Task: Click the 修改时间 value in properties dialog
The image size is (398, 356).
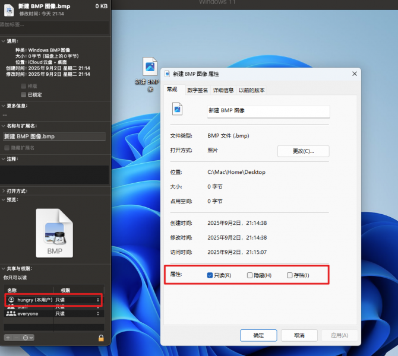Action: tap(237, 237)
